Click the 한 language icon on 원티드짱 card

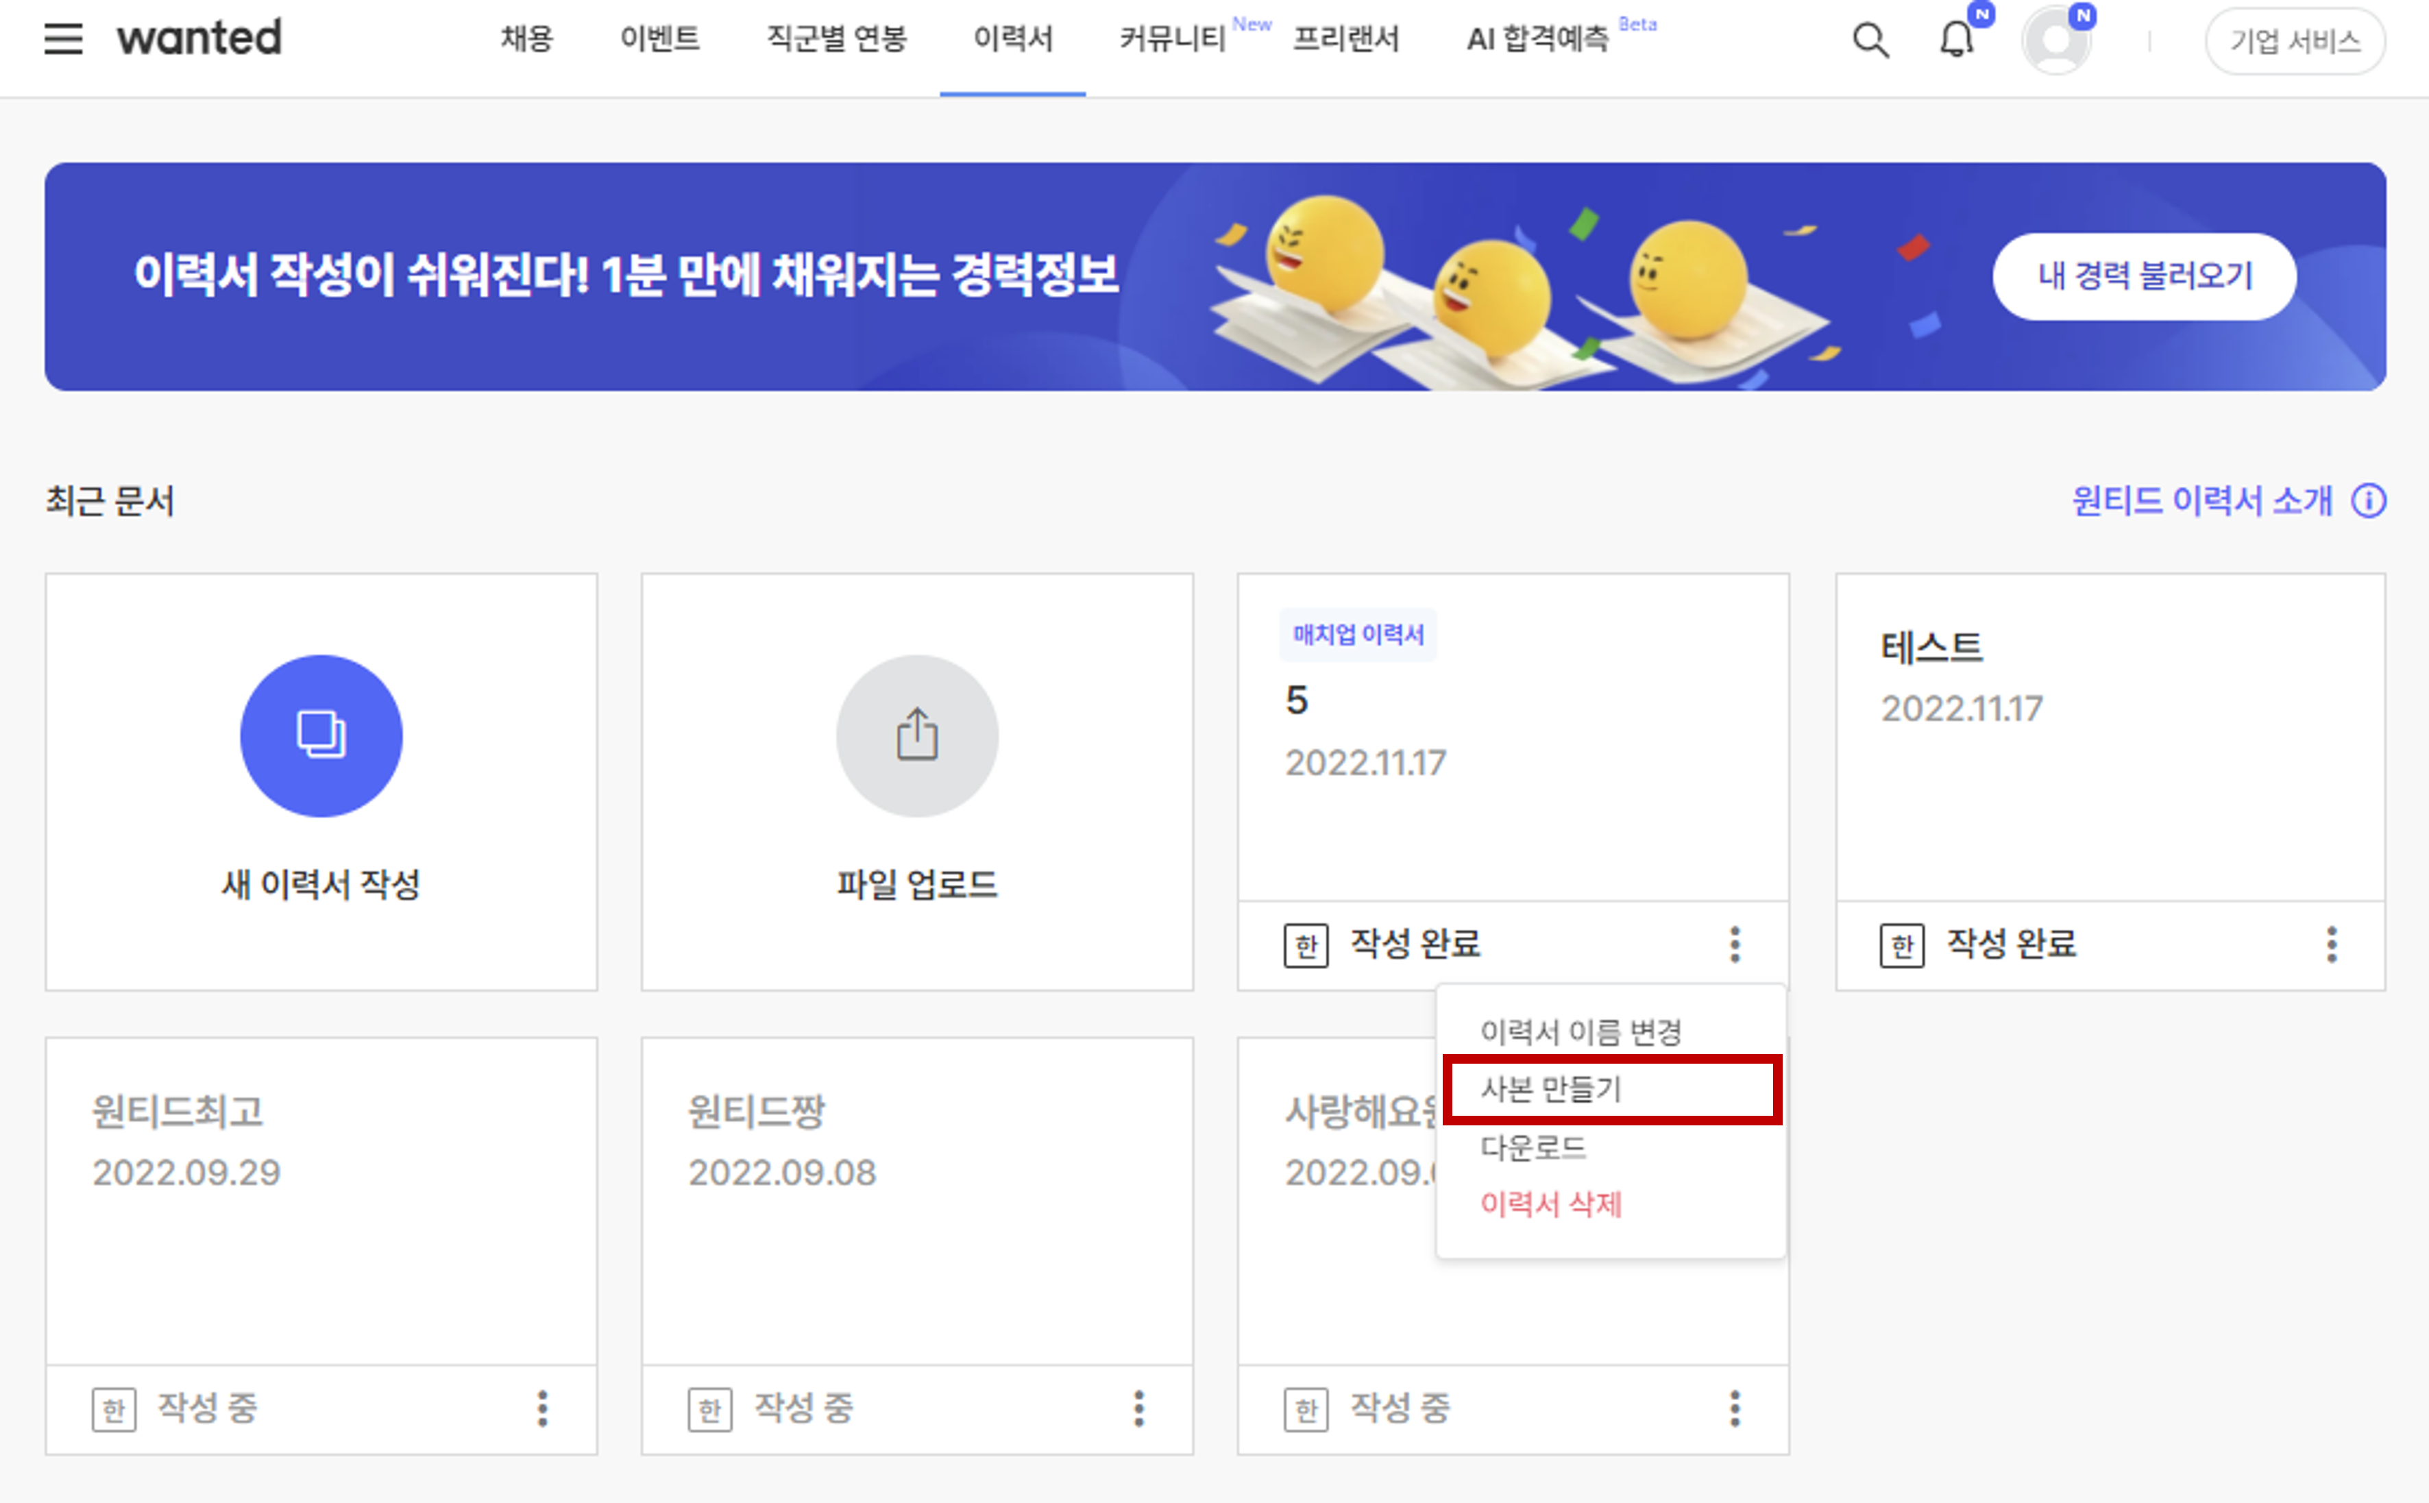[709, 1410]
